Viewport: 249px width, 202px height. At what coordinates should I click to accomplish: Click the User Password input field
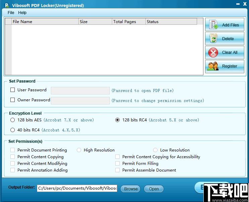click(80, 91)
